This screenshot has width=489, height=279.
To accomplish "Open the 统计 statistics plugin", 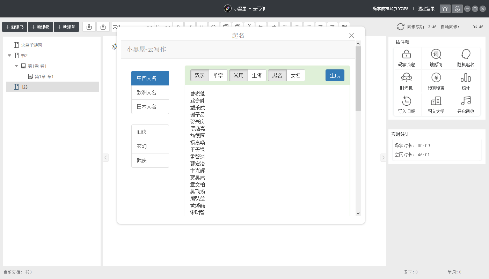I will pyautogui.click(x=466, y=81).
